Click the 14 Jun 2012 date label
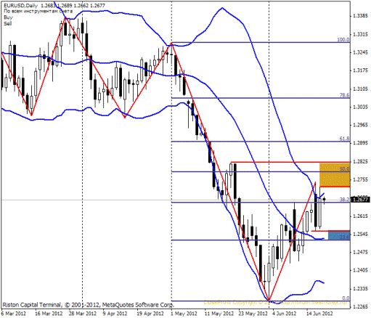371x318 pixels. point(319,314)
